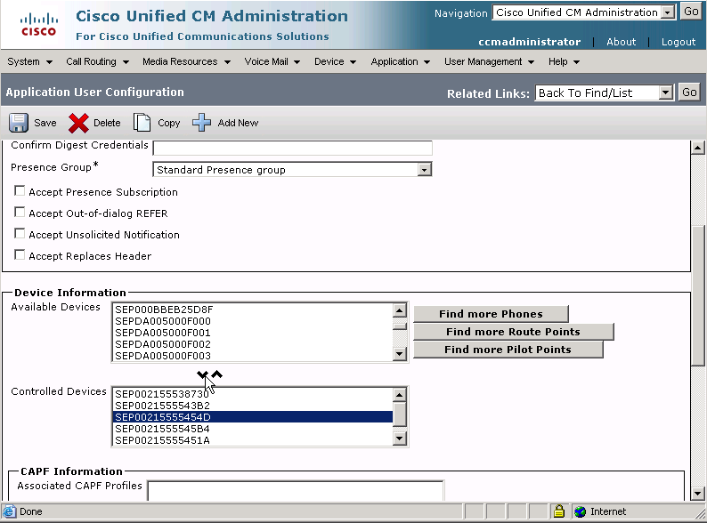Image resolution: width=707 pixels, height=523 pixels.
Task: Click Go next to Related Links
Action: pyautogui.click(x=689, y=93)
